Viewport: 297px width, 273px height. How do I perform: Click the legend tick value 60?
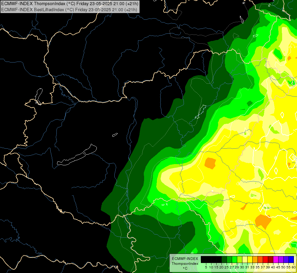click(x=294, y=267)
